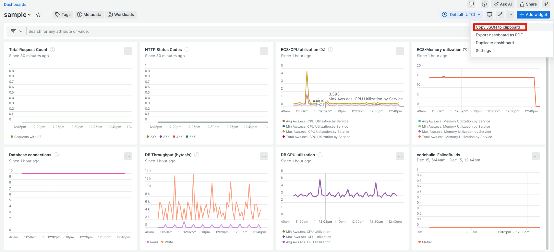Screen dimensions: 554x252
Task: Click the TV mode display icon
Action: 489,15
